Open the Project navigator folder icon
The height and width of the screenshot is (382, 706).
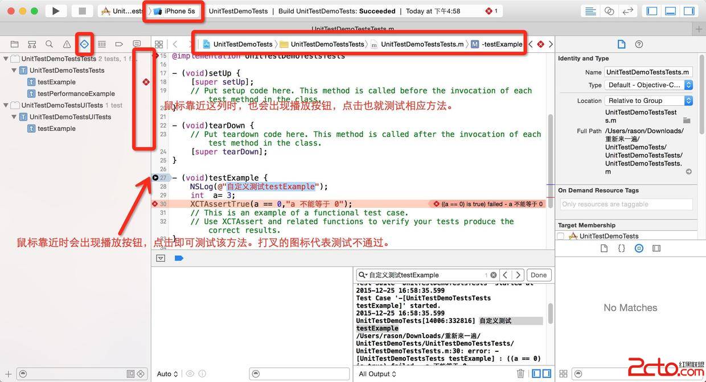[x=14, y=44]
